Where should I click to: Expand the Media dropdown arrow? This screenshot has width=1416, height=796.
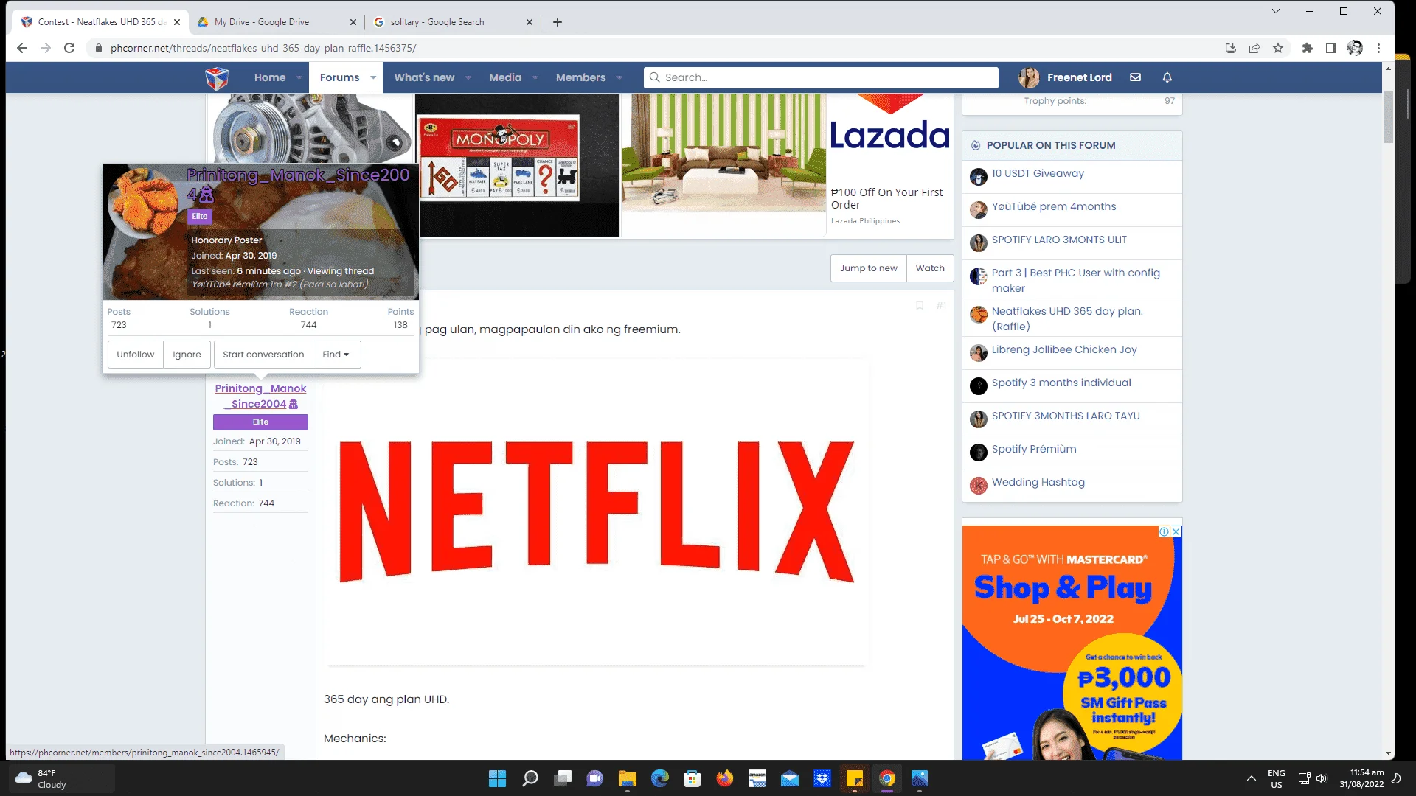(535, 77)
